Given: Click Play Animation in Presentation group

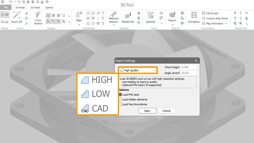Looking at the screenshot, I should point(213,24).
